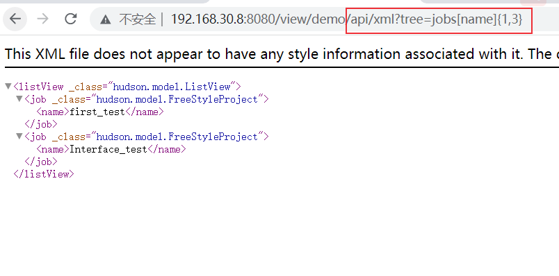This screenshot has width=559, height=276.
Task: Collapse the Interface_test job node
Action: [19, 136]
